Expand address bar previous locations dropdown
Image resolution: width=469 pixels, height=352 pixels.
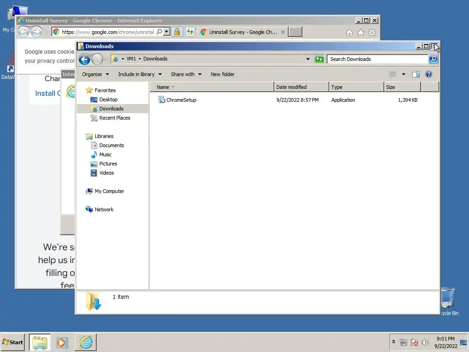coord(308,59)
